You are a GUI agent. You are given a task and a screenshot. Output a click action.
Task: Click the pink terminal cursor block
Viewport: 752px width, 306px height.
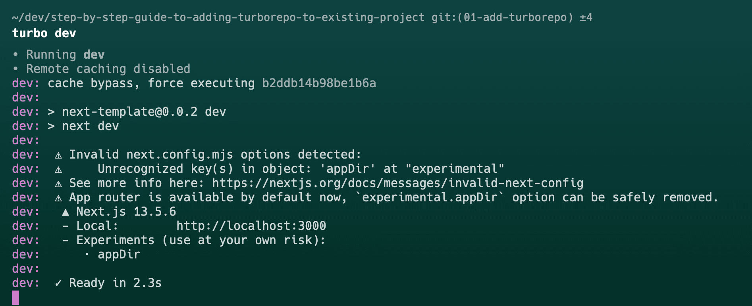15,298
